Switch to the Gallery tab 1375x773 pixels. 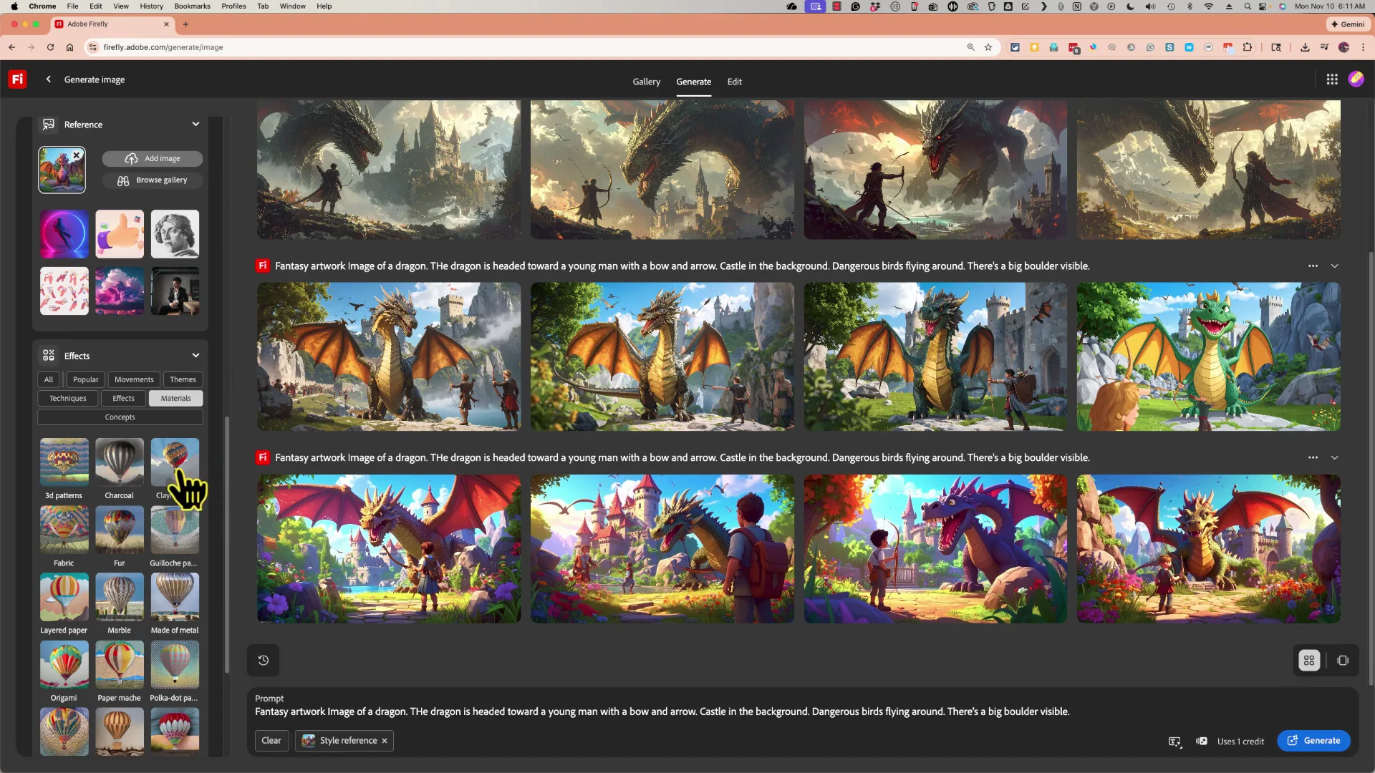(x=646, y=82)
